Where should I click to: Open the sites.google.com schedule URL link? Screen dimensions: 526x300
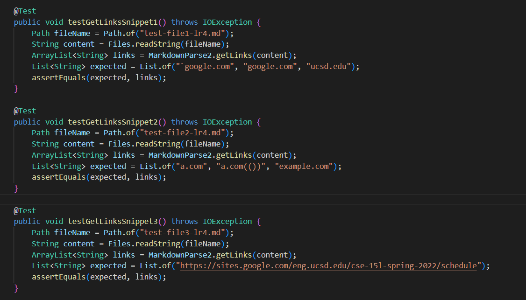[328, 266]
